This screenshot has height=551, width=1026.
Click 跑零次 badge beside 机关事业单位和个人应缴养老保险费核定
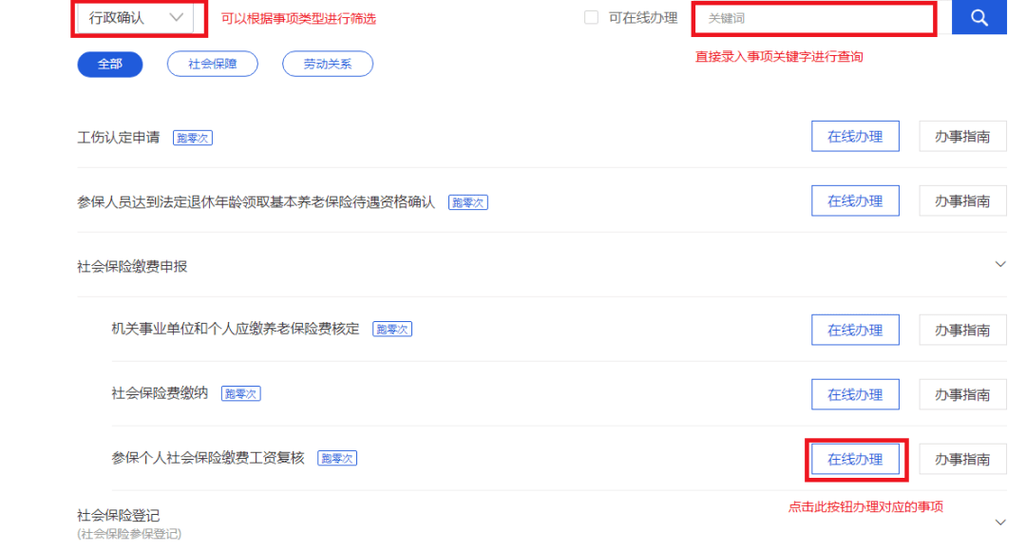pyautogui.click(x=392, y=329)
